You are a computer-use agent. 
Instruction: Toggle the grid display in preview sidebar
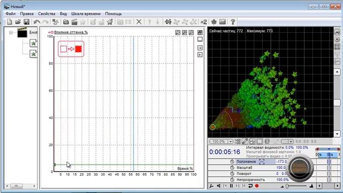coord(337,47)
